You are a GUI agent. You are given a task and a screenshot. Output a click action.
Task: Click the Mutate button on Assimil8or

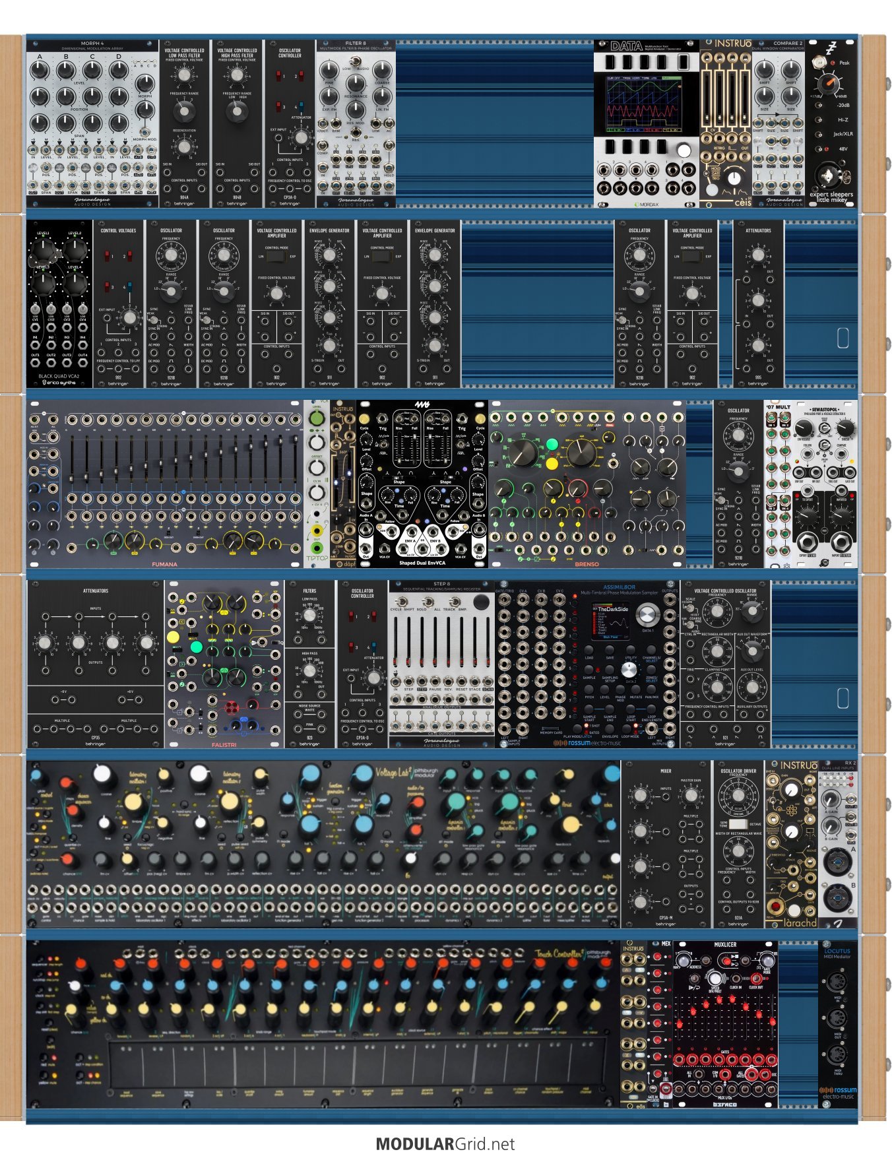pos(635,690)
